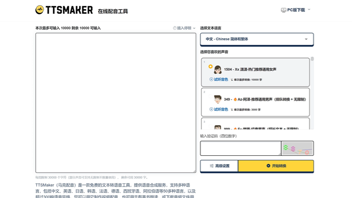Play preview icon for voice 349
Viewport: 352px width, 198px height.
point(211,109)
